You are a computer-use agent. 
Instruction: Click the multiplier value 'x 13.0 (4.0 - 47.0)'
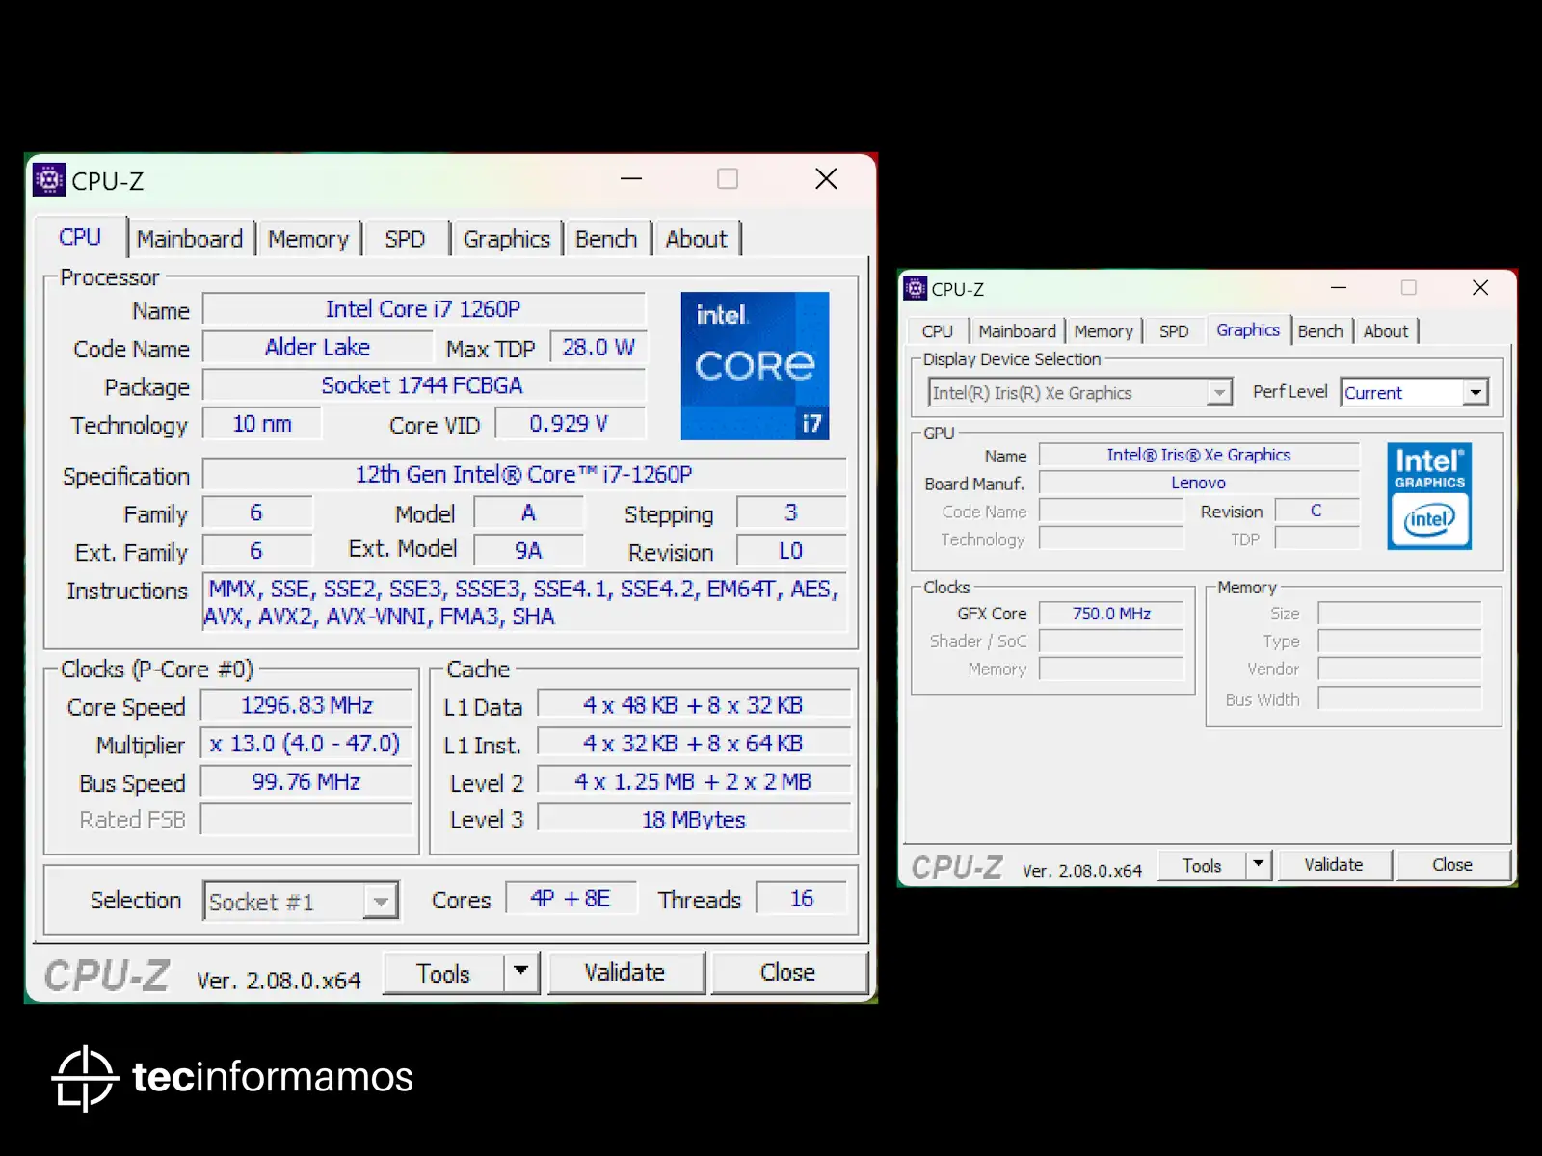tap(306, 744)
